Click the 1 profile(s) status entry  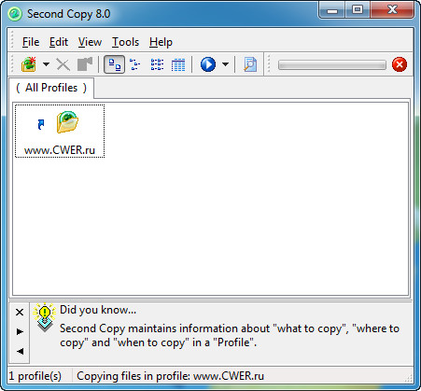[35, 376]
